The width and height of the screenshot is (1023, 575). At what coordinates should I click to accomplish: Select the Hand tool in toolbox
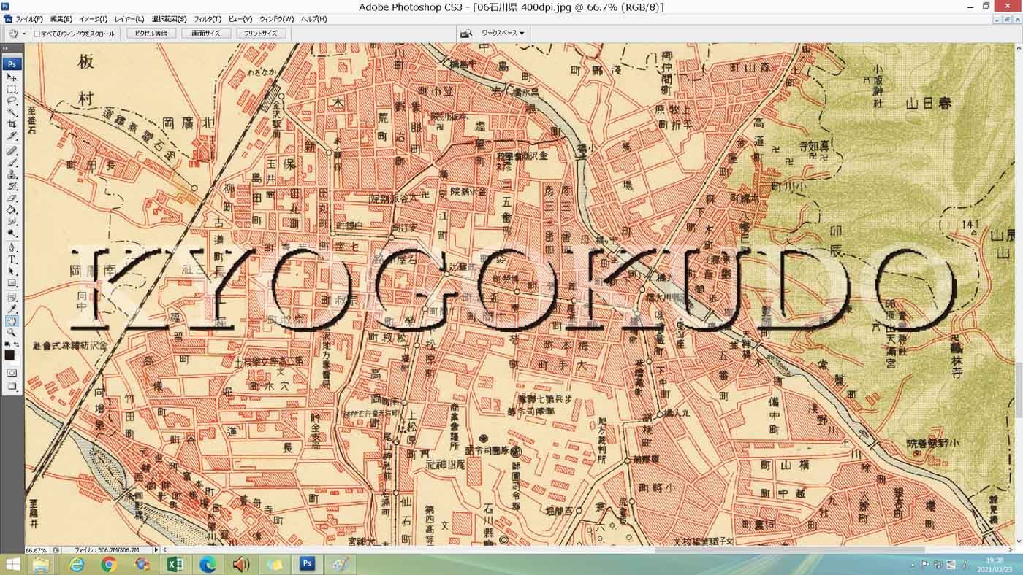[x=12, y=320]
